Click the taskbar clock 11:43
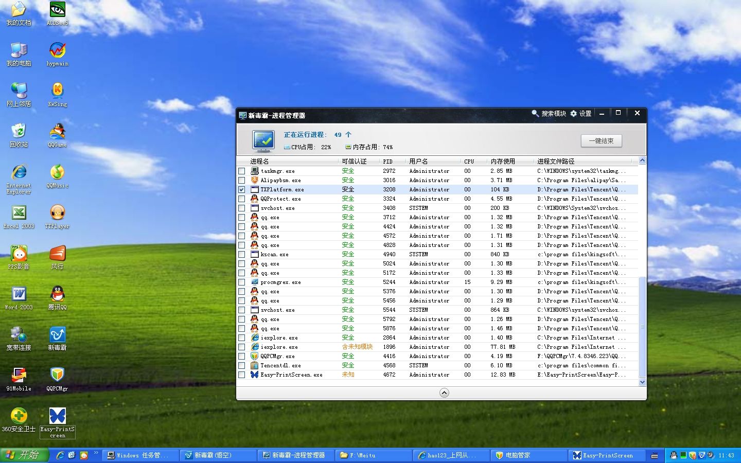The height and width of the screenshot is (463, 741). click(727, 455)
